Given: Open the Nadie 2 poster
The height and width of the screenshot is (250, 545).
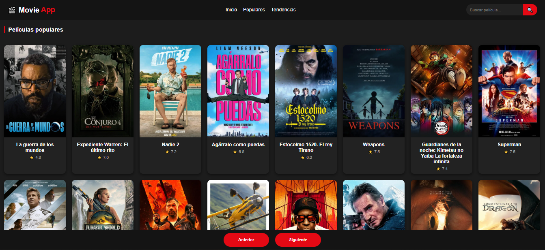Looking at the screenshot, I should 170,91.
